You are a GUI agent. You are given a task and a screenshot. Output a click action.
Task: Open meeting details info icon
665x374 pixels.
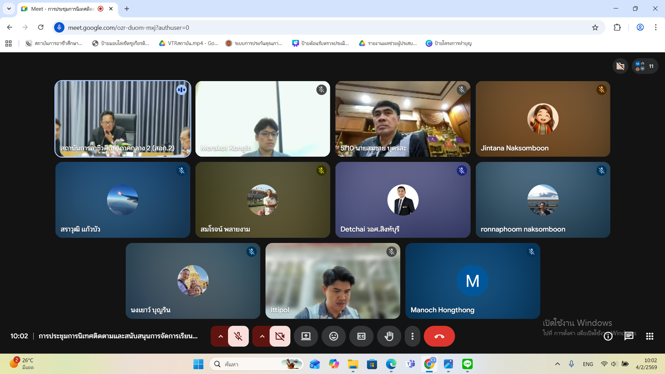pyautogui.click(x=608, y=336)
